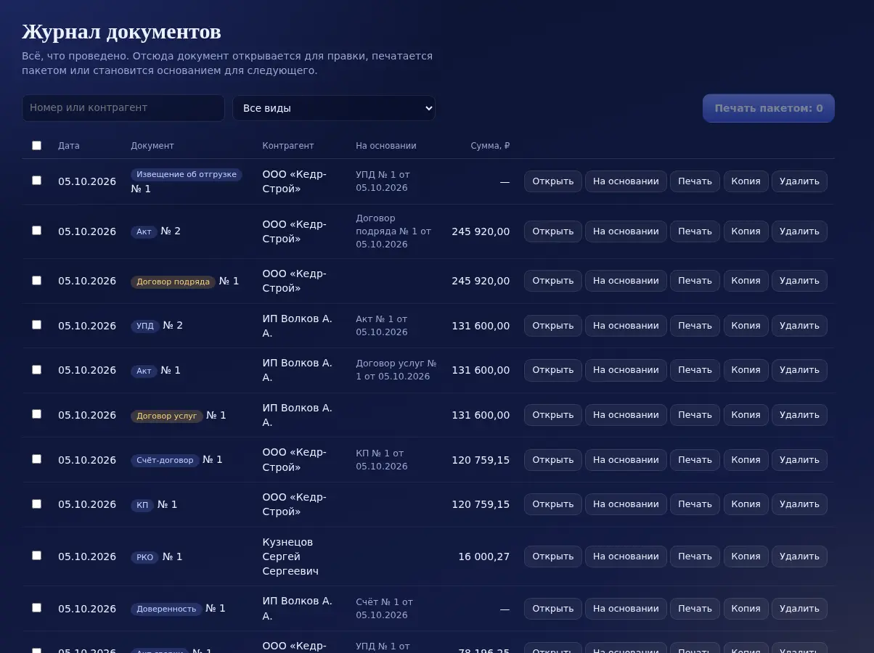874x653 pixels.
Task: Focus the Номер или контрагент search field
Action: [123, 108]
